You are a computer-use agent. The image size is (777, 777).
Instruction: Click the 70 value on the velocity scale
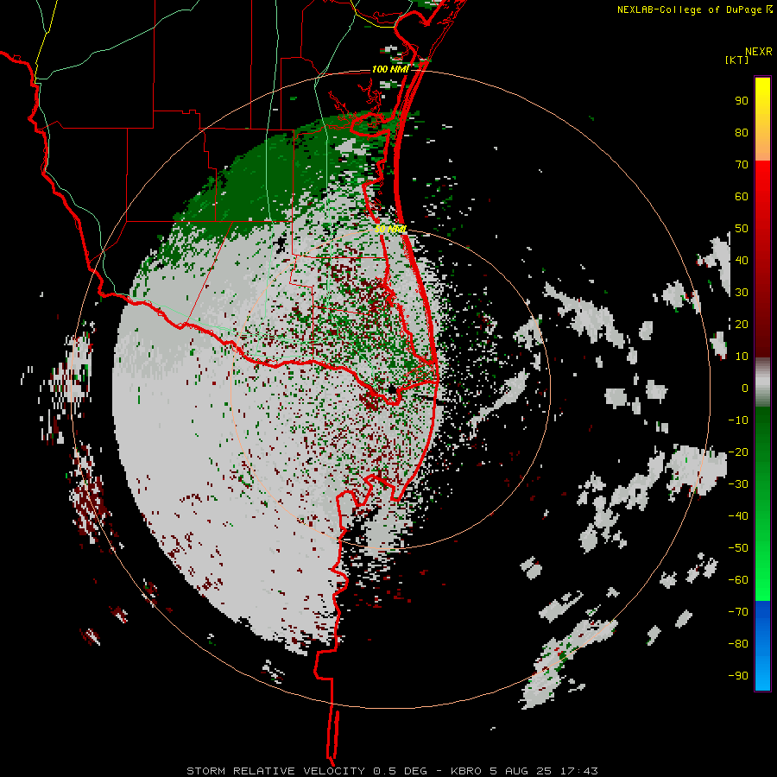tap(742, 165)
